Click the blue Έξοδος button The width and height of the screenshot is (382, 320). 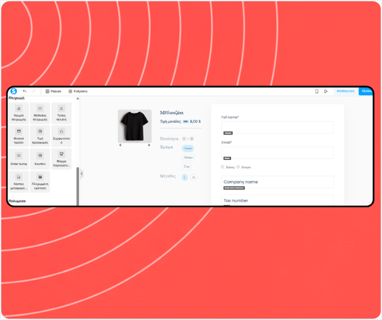click(x=366, y=91)
